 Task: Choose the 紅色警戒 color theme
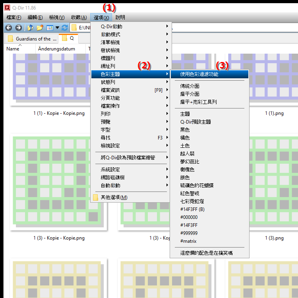pyautogui.click(x=210, y=194)
